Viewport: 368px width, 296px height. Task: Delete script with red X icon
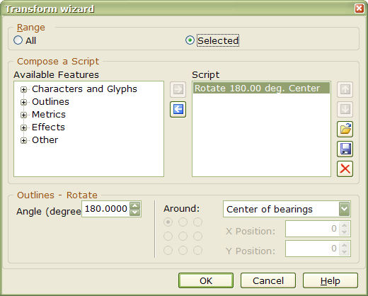point(345,169)
